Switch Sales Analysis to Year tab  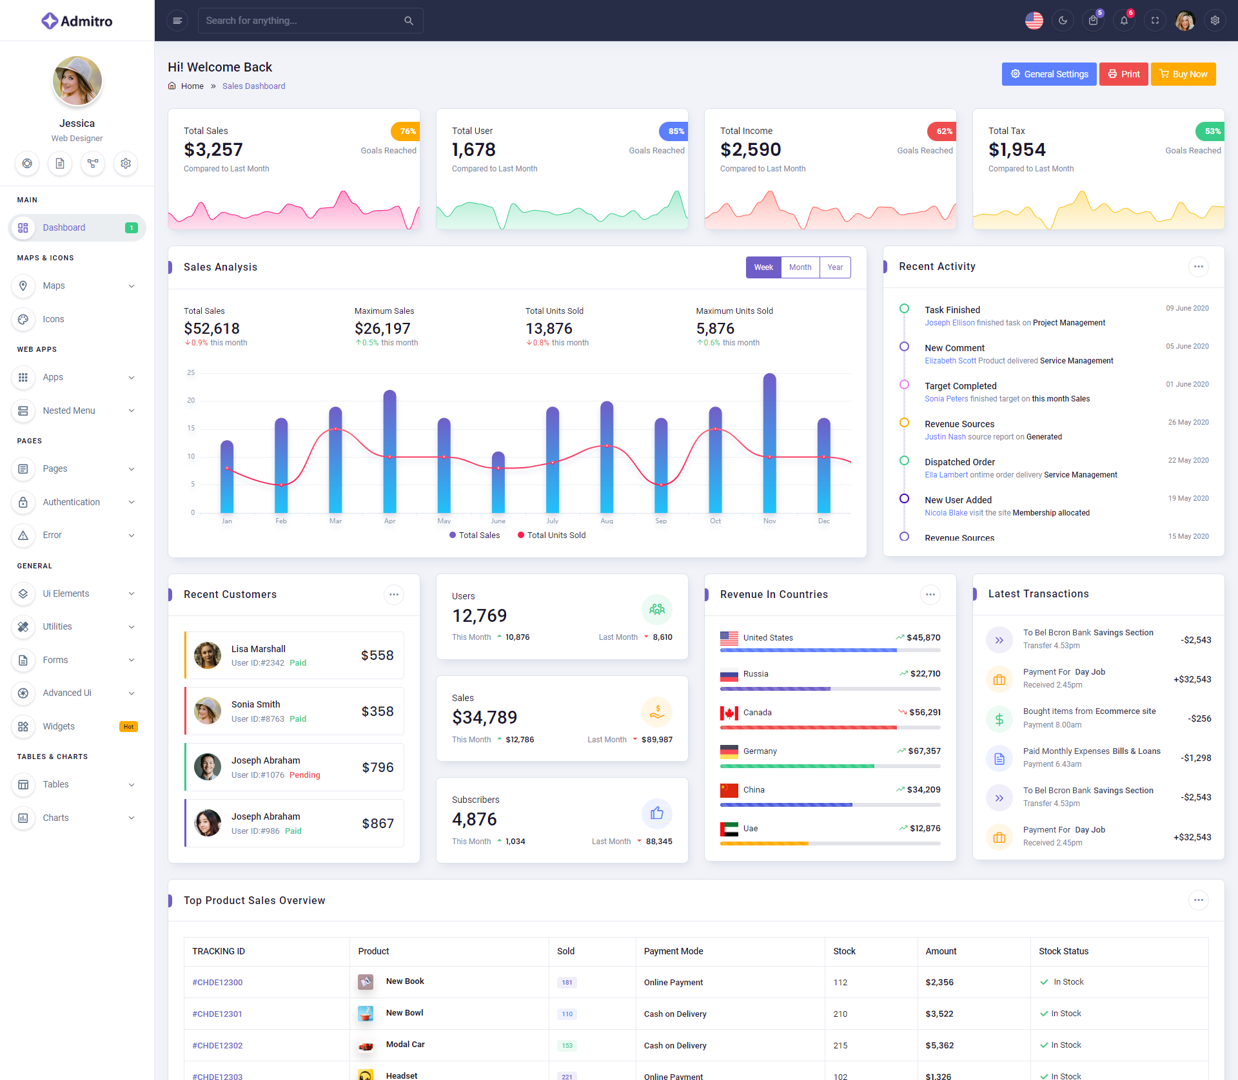(x=835, y=267)
